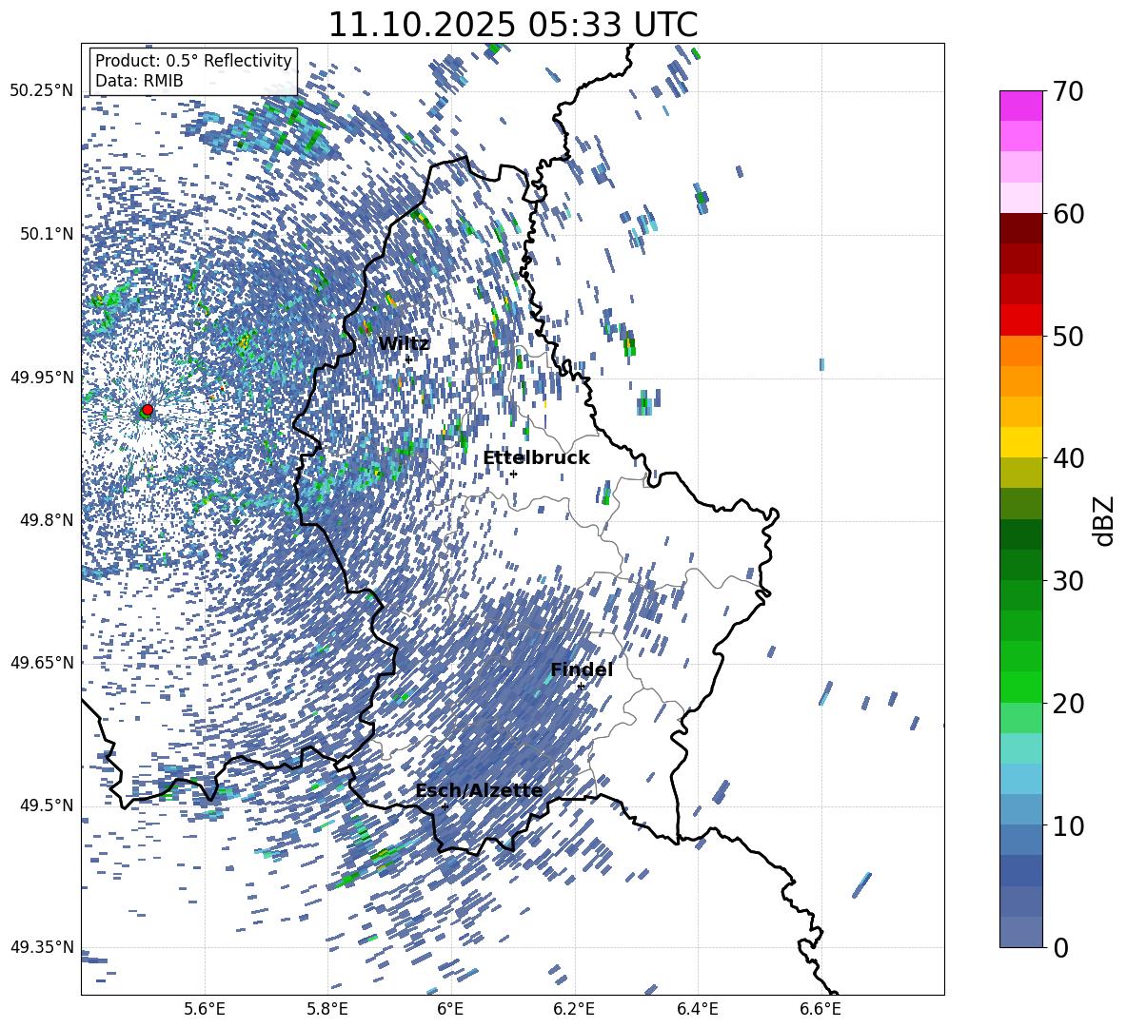Click the title 11.10.2025 05:33 UTC

(513, 25)
